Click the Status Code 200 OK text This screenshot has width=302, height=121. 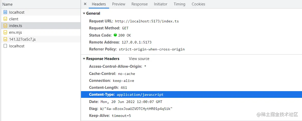point(125,35)
